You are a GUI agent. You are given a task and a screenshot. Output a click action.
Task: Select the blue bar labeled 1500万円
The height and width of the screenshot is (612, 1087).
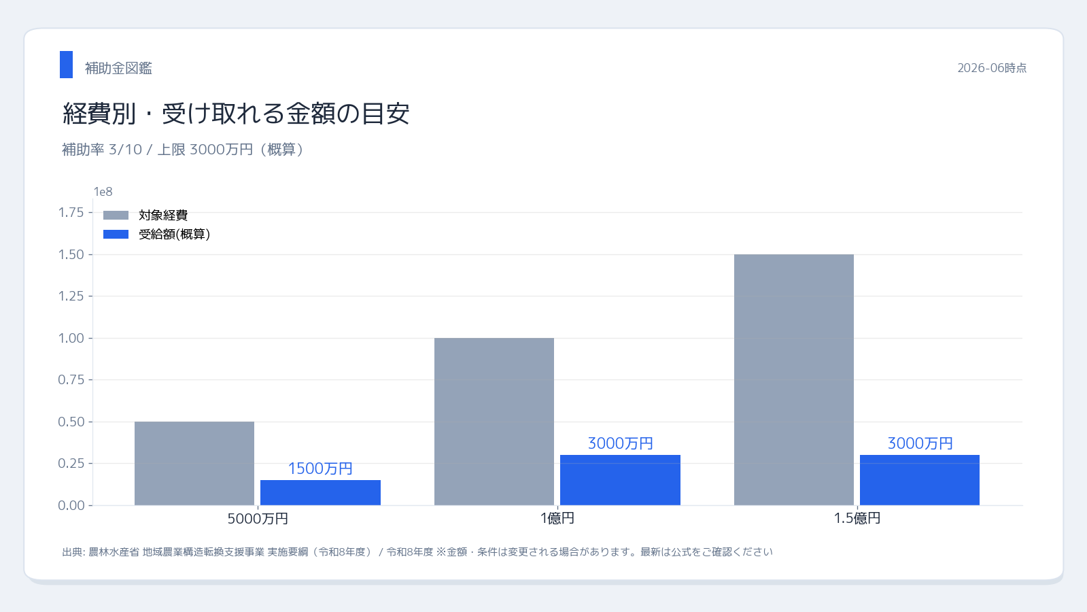coord(320,492)
